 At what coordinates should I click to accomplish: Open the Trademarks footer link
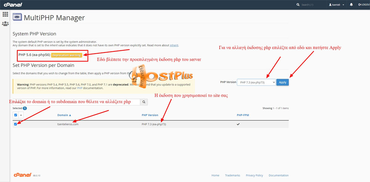pos(232,175)
